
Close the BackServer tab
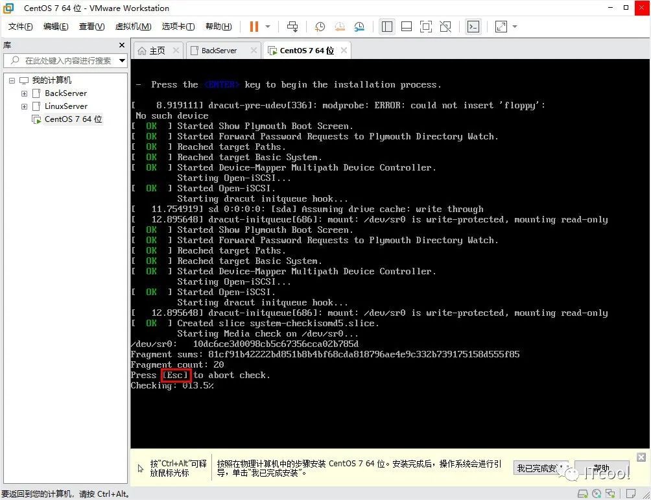point(254,50)
